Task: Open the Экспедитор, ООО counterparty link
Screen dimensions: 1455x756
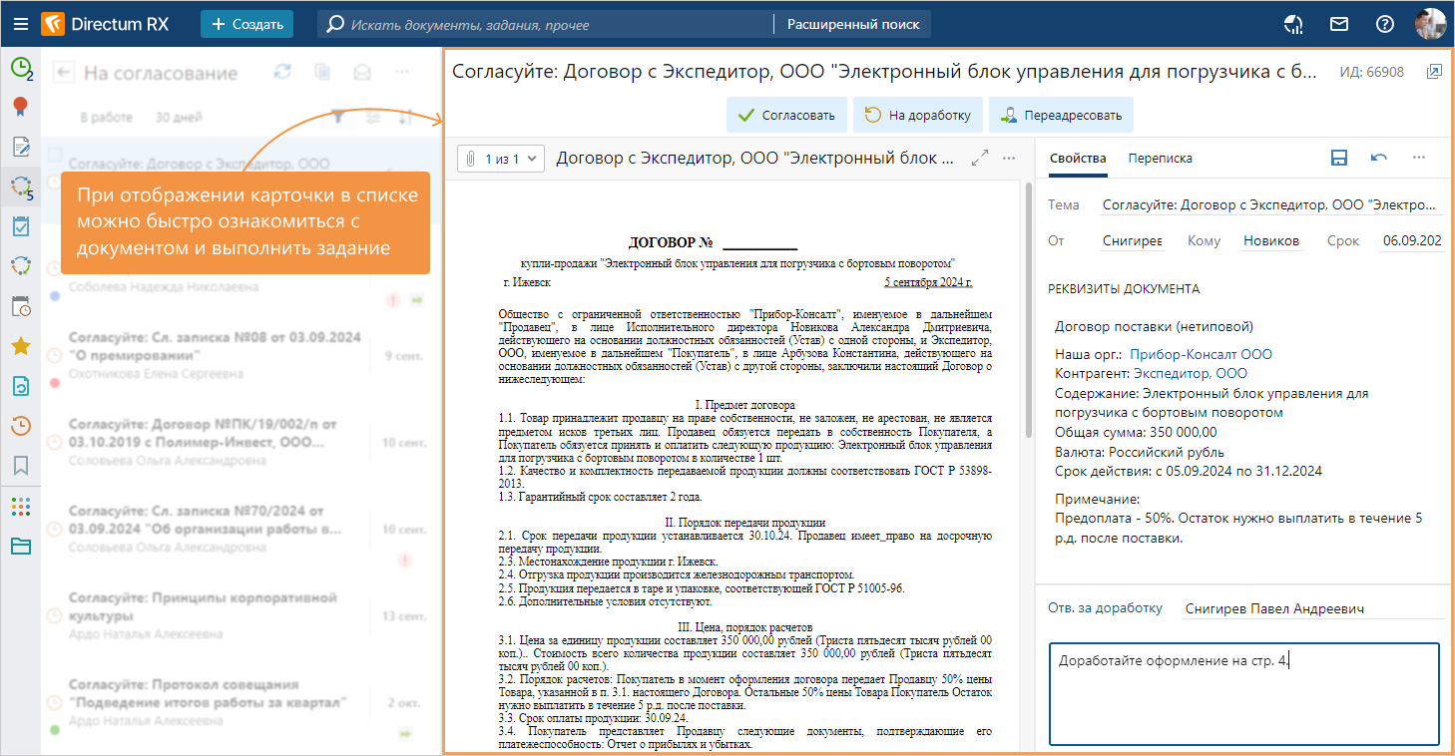Action: coord(1190,374)
